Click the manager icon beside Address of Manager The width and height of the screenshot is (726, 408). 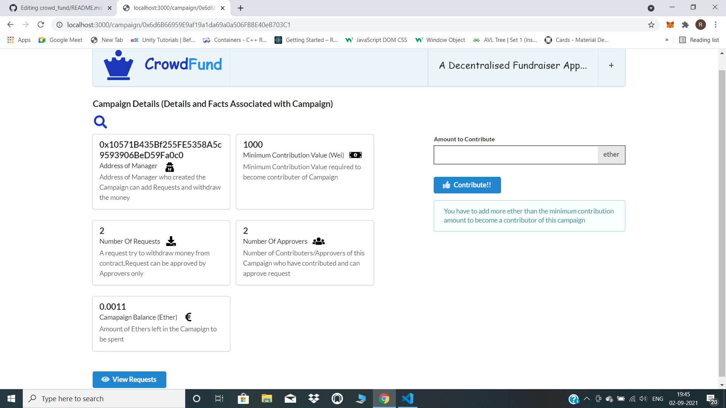[170, 167]
